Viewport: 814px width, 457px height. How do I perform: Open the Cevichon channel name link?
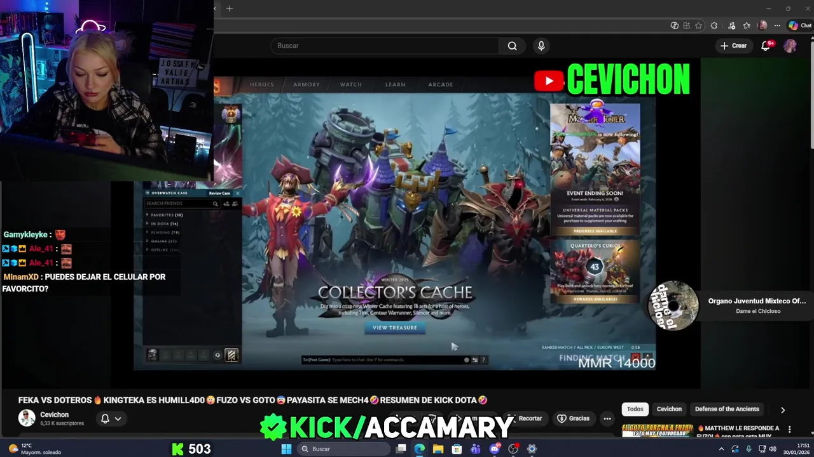coord(54,415)
